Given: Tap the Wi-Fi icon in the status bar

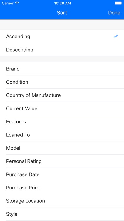Looking at the screenshot, I should (17, 3).
